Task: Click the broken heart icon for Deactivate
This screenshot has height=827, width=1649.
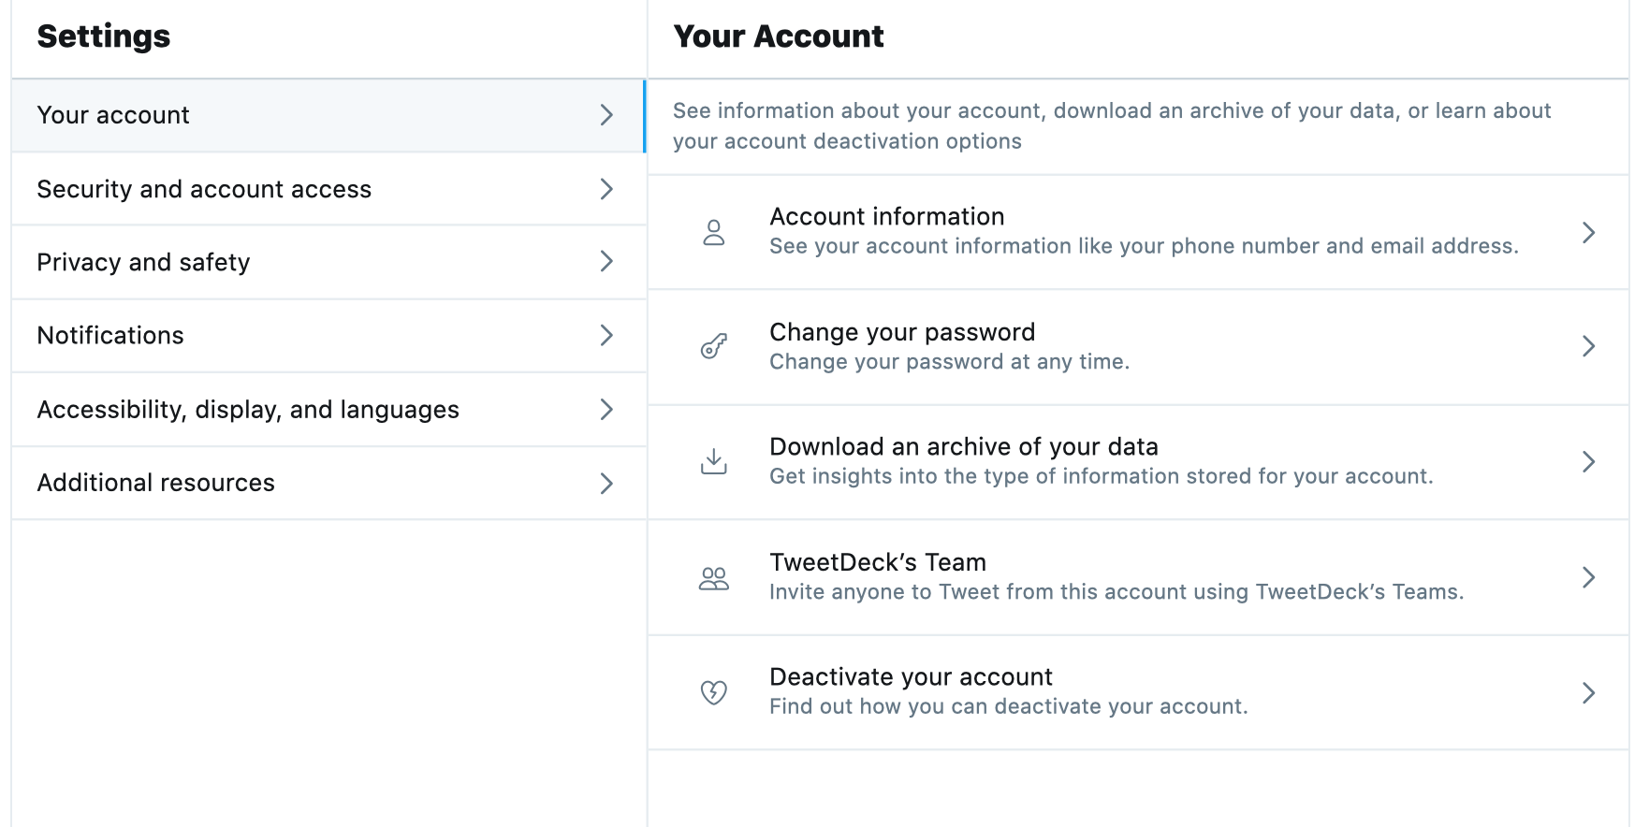Action: (x=714, y=692)
